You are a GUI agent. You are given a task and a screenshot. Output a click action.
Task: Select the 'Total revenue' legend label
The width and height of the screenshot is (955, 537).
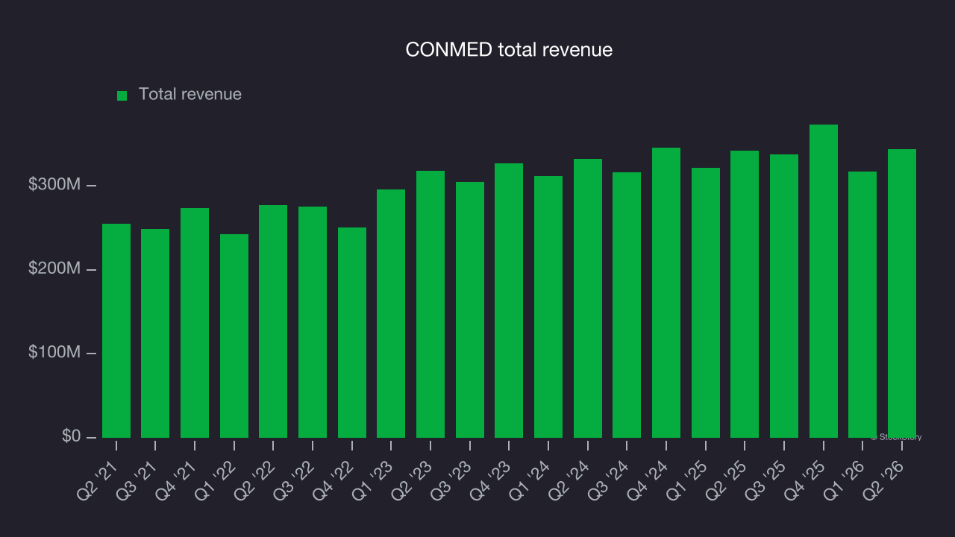(x=190, y=95)
